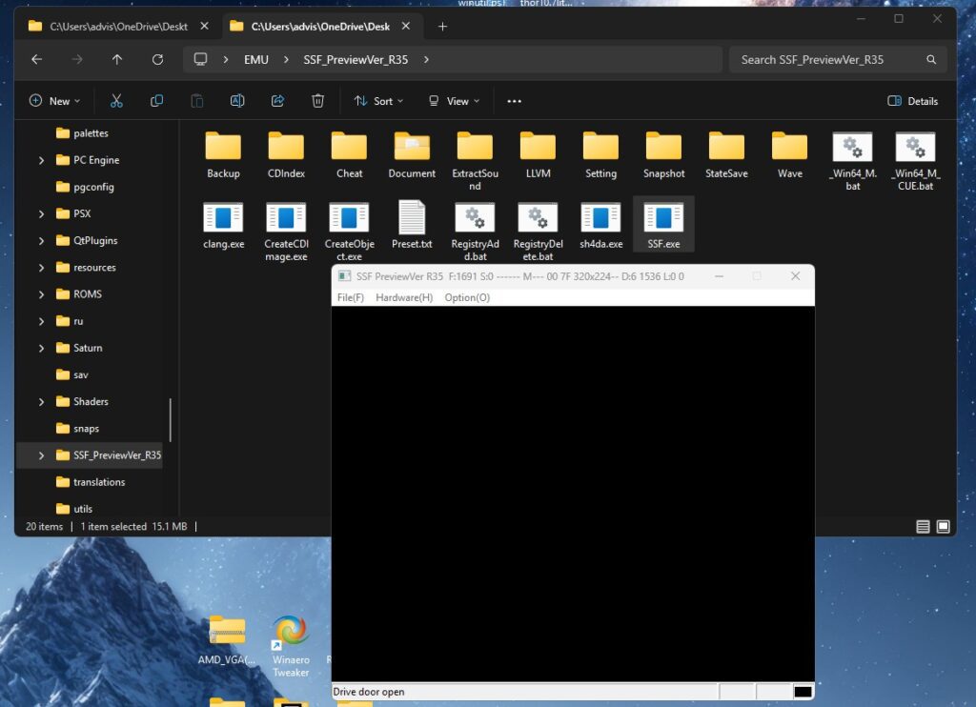
Task: Expand the Shaders folder chevron
Action: tap(41, 401)
